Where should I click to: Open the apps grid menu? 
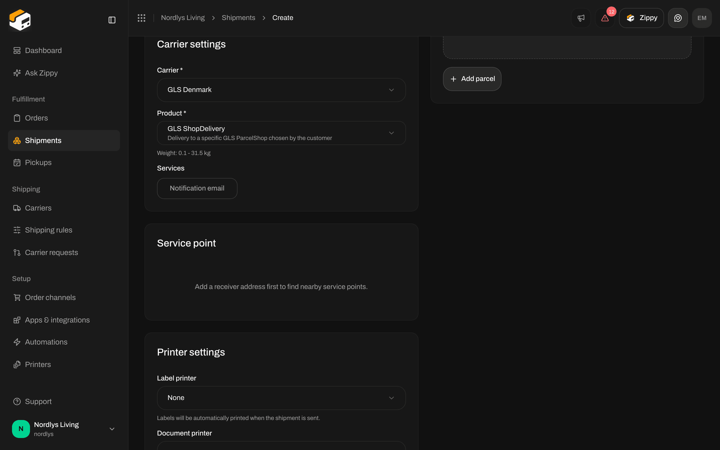click(x=141, y=18)
